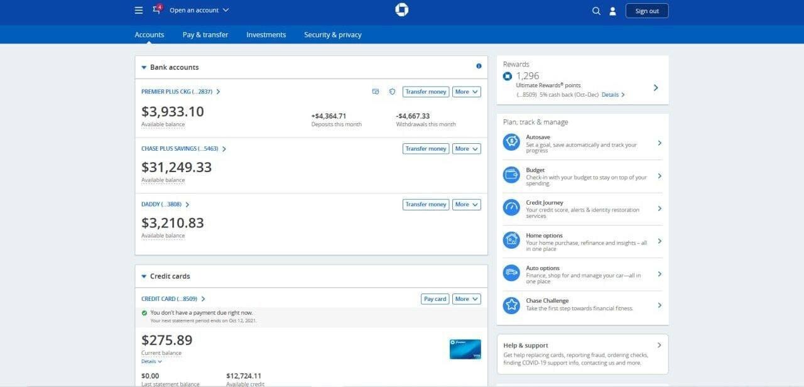Open More dropdown for Chase Plus Savings
Screen dimensions: 804x387
click(467, 149)
